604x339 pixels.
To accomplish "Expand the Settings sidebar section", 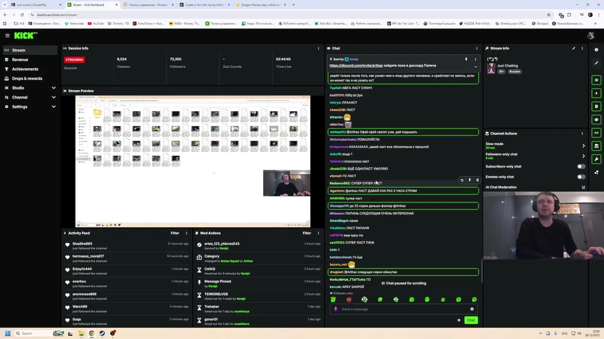I will pyautogui.click(x=53, y=107).
